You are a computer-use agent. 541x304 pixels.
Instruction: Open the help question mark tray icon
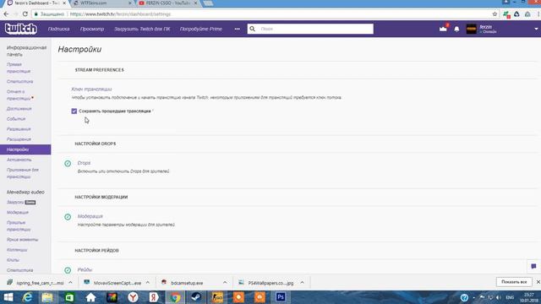click(x=464, y=297)
